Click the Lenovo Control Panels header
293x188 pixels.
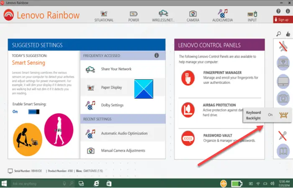click(x=219, y=45)
